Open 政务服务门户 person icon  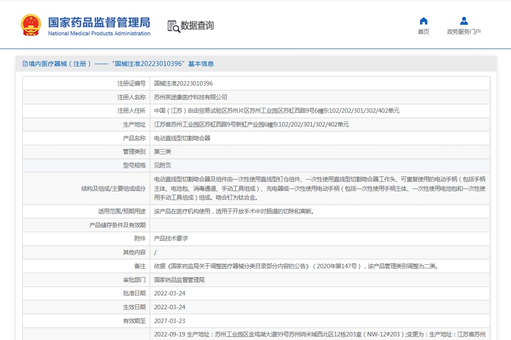(x=464, y=21)
